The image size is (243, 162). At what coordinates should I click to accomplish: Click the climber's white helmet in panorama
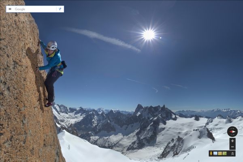[52, 45]
